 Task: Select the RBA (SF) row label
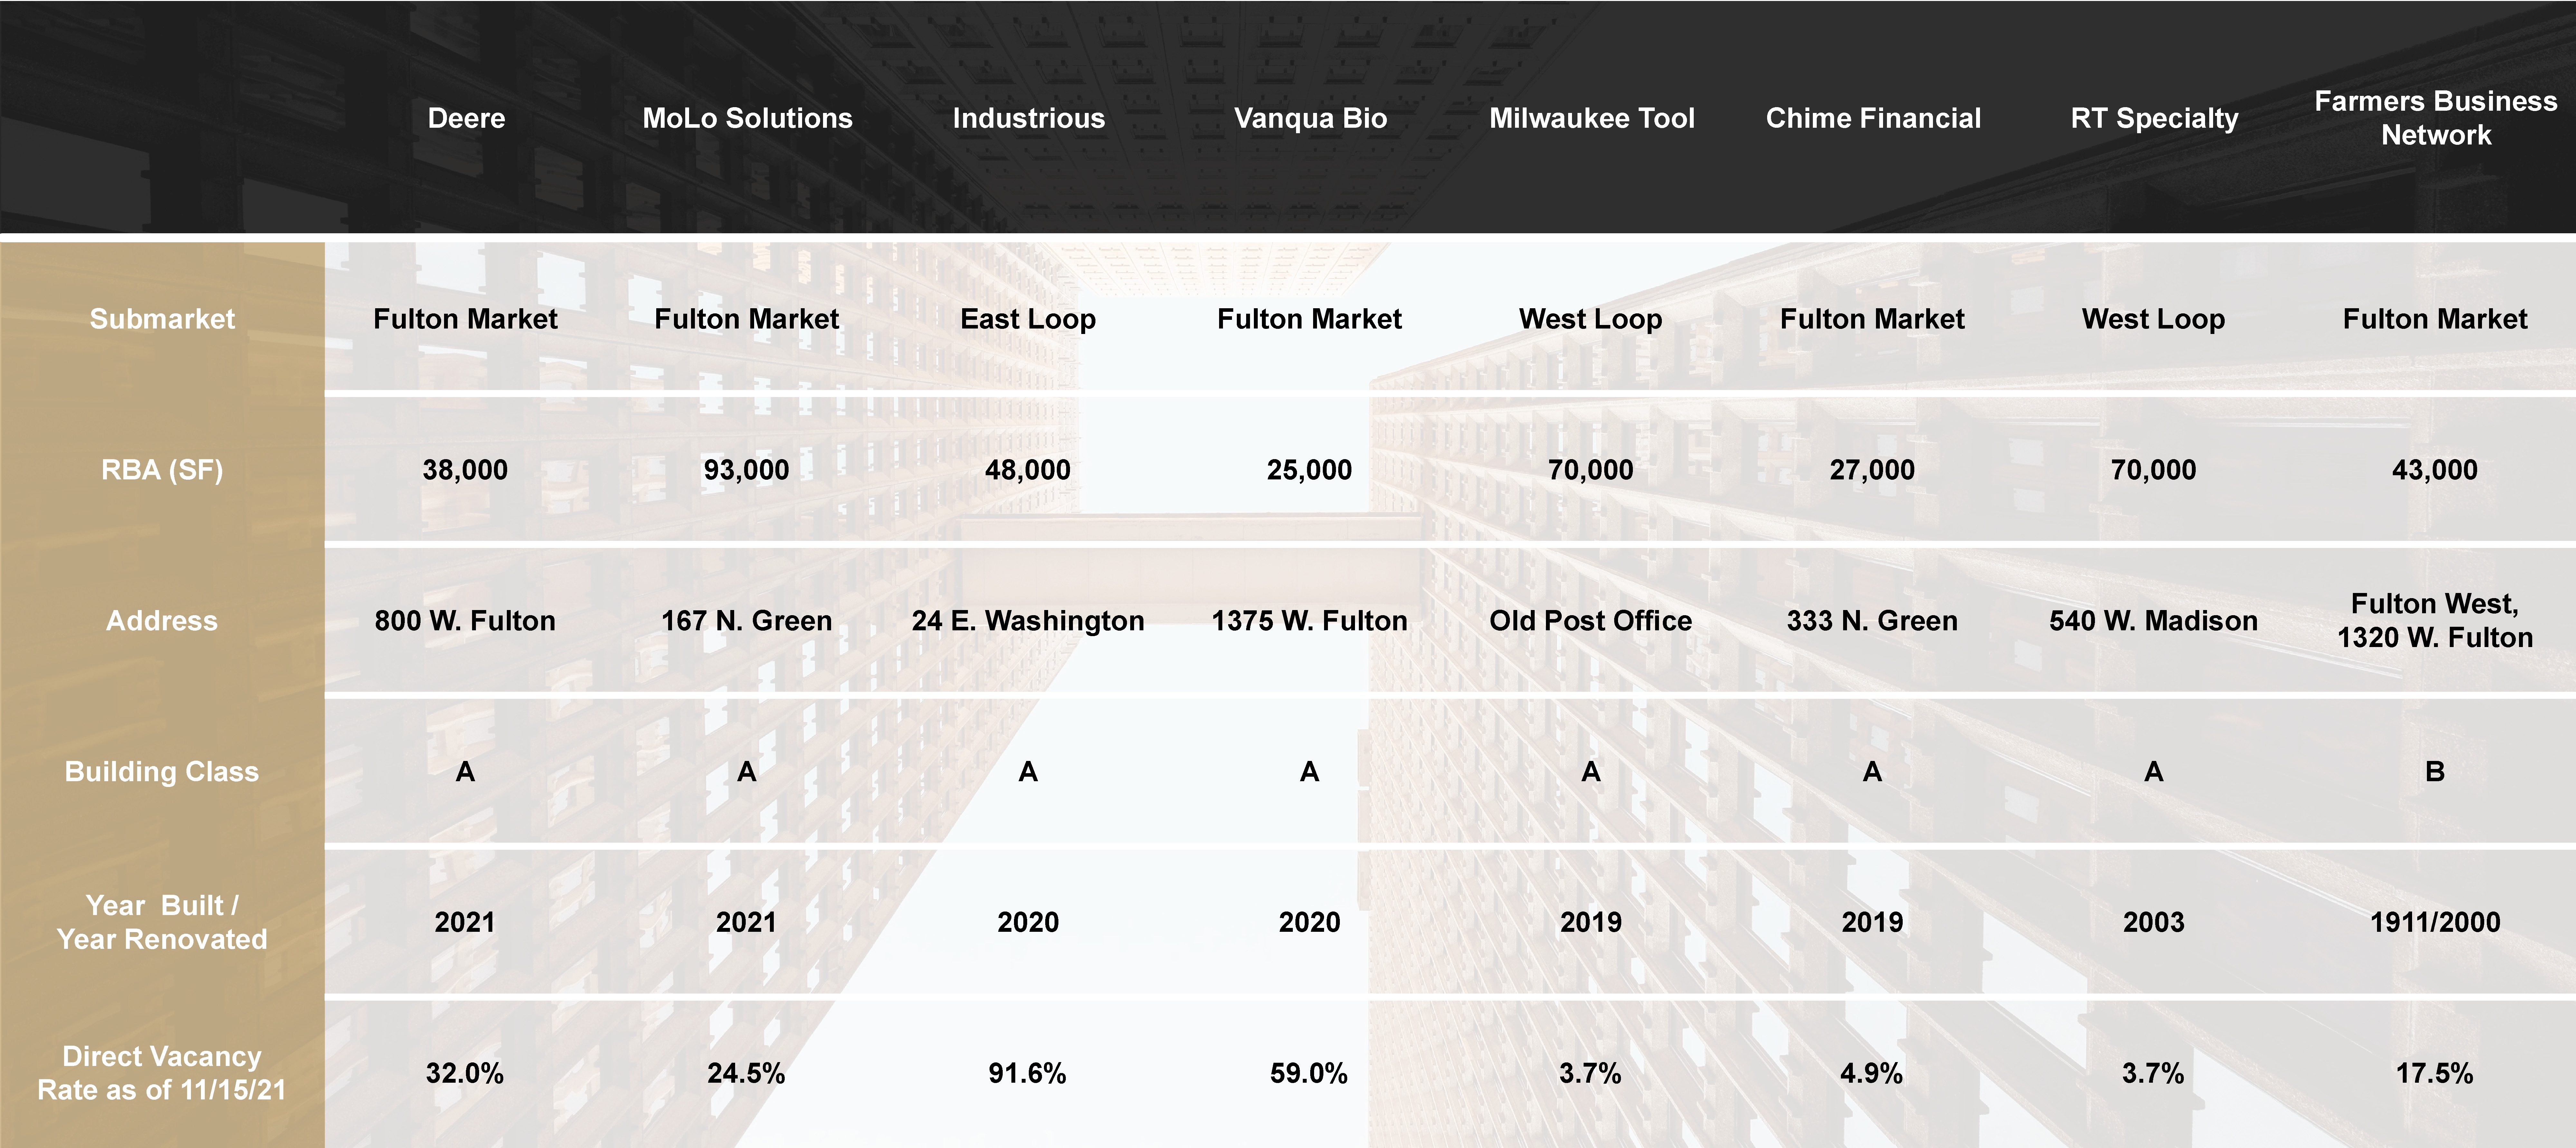tap(162, 469)
